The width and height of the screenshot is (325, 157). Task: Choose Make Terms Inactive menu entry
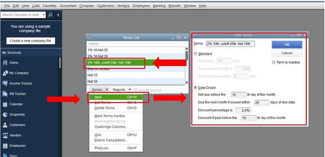[x=116, y=116]
